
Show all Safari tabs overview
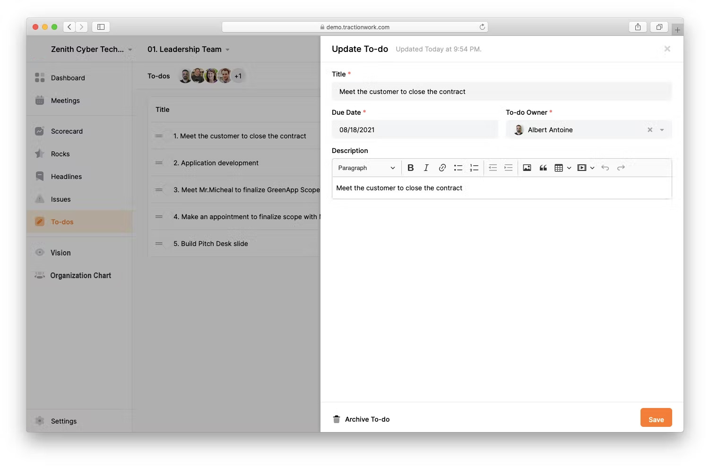659,27
